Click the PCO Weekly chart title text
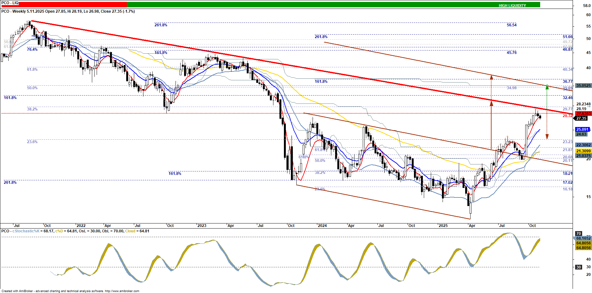Viewport: 592px width, 293px height. pyautogui.click(x=68, y=11)
